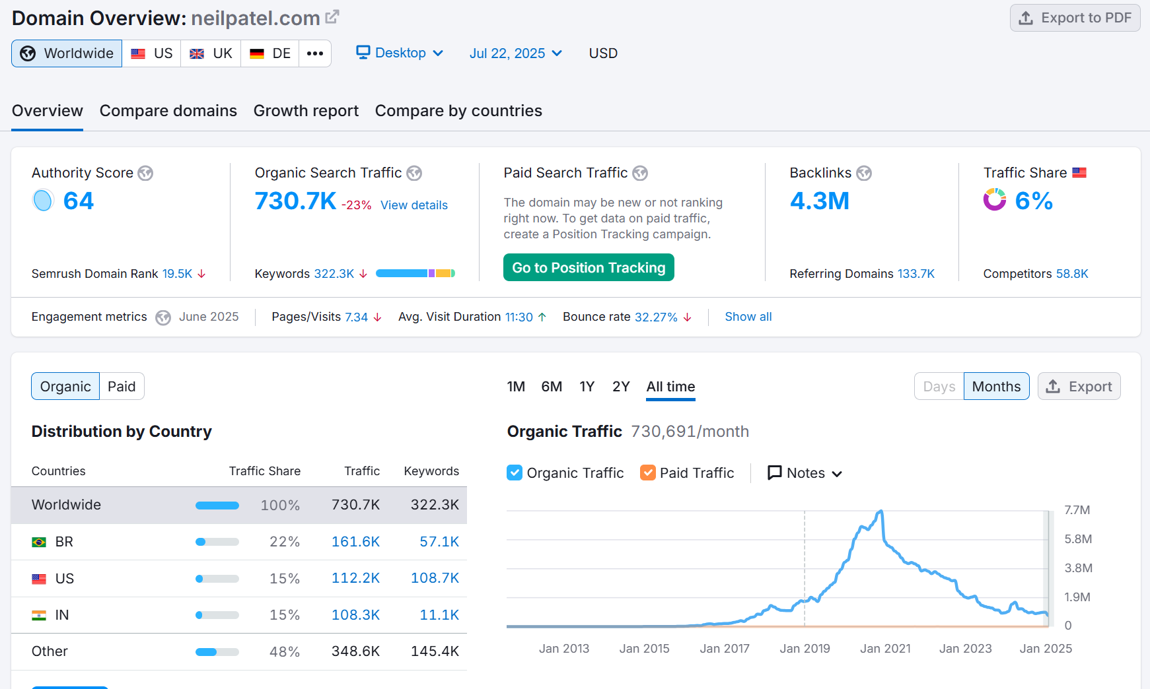Click globe icon beside Paid Search Traffic

[x=640, y=173]
